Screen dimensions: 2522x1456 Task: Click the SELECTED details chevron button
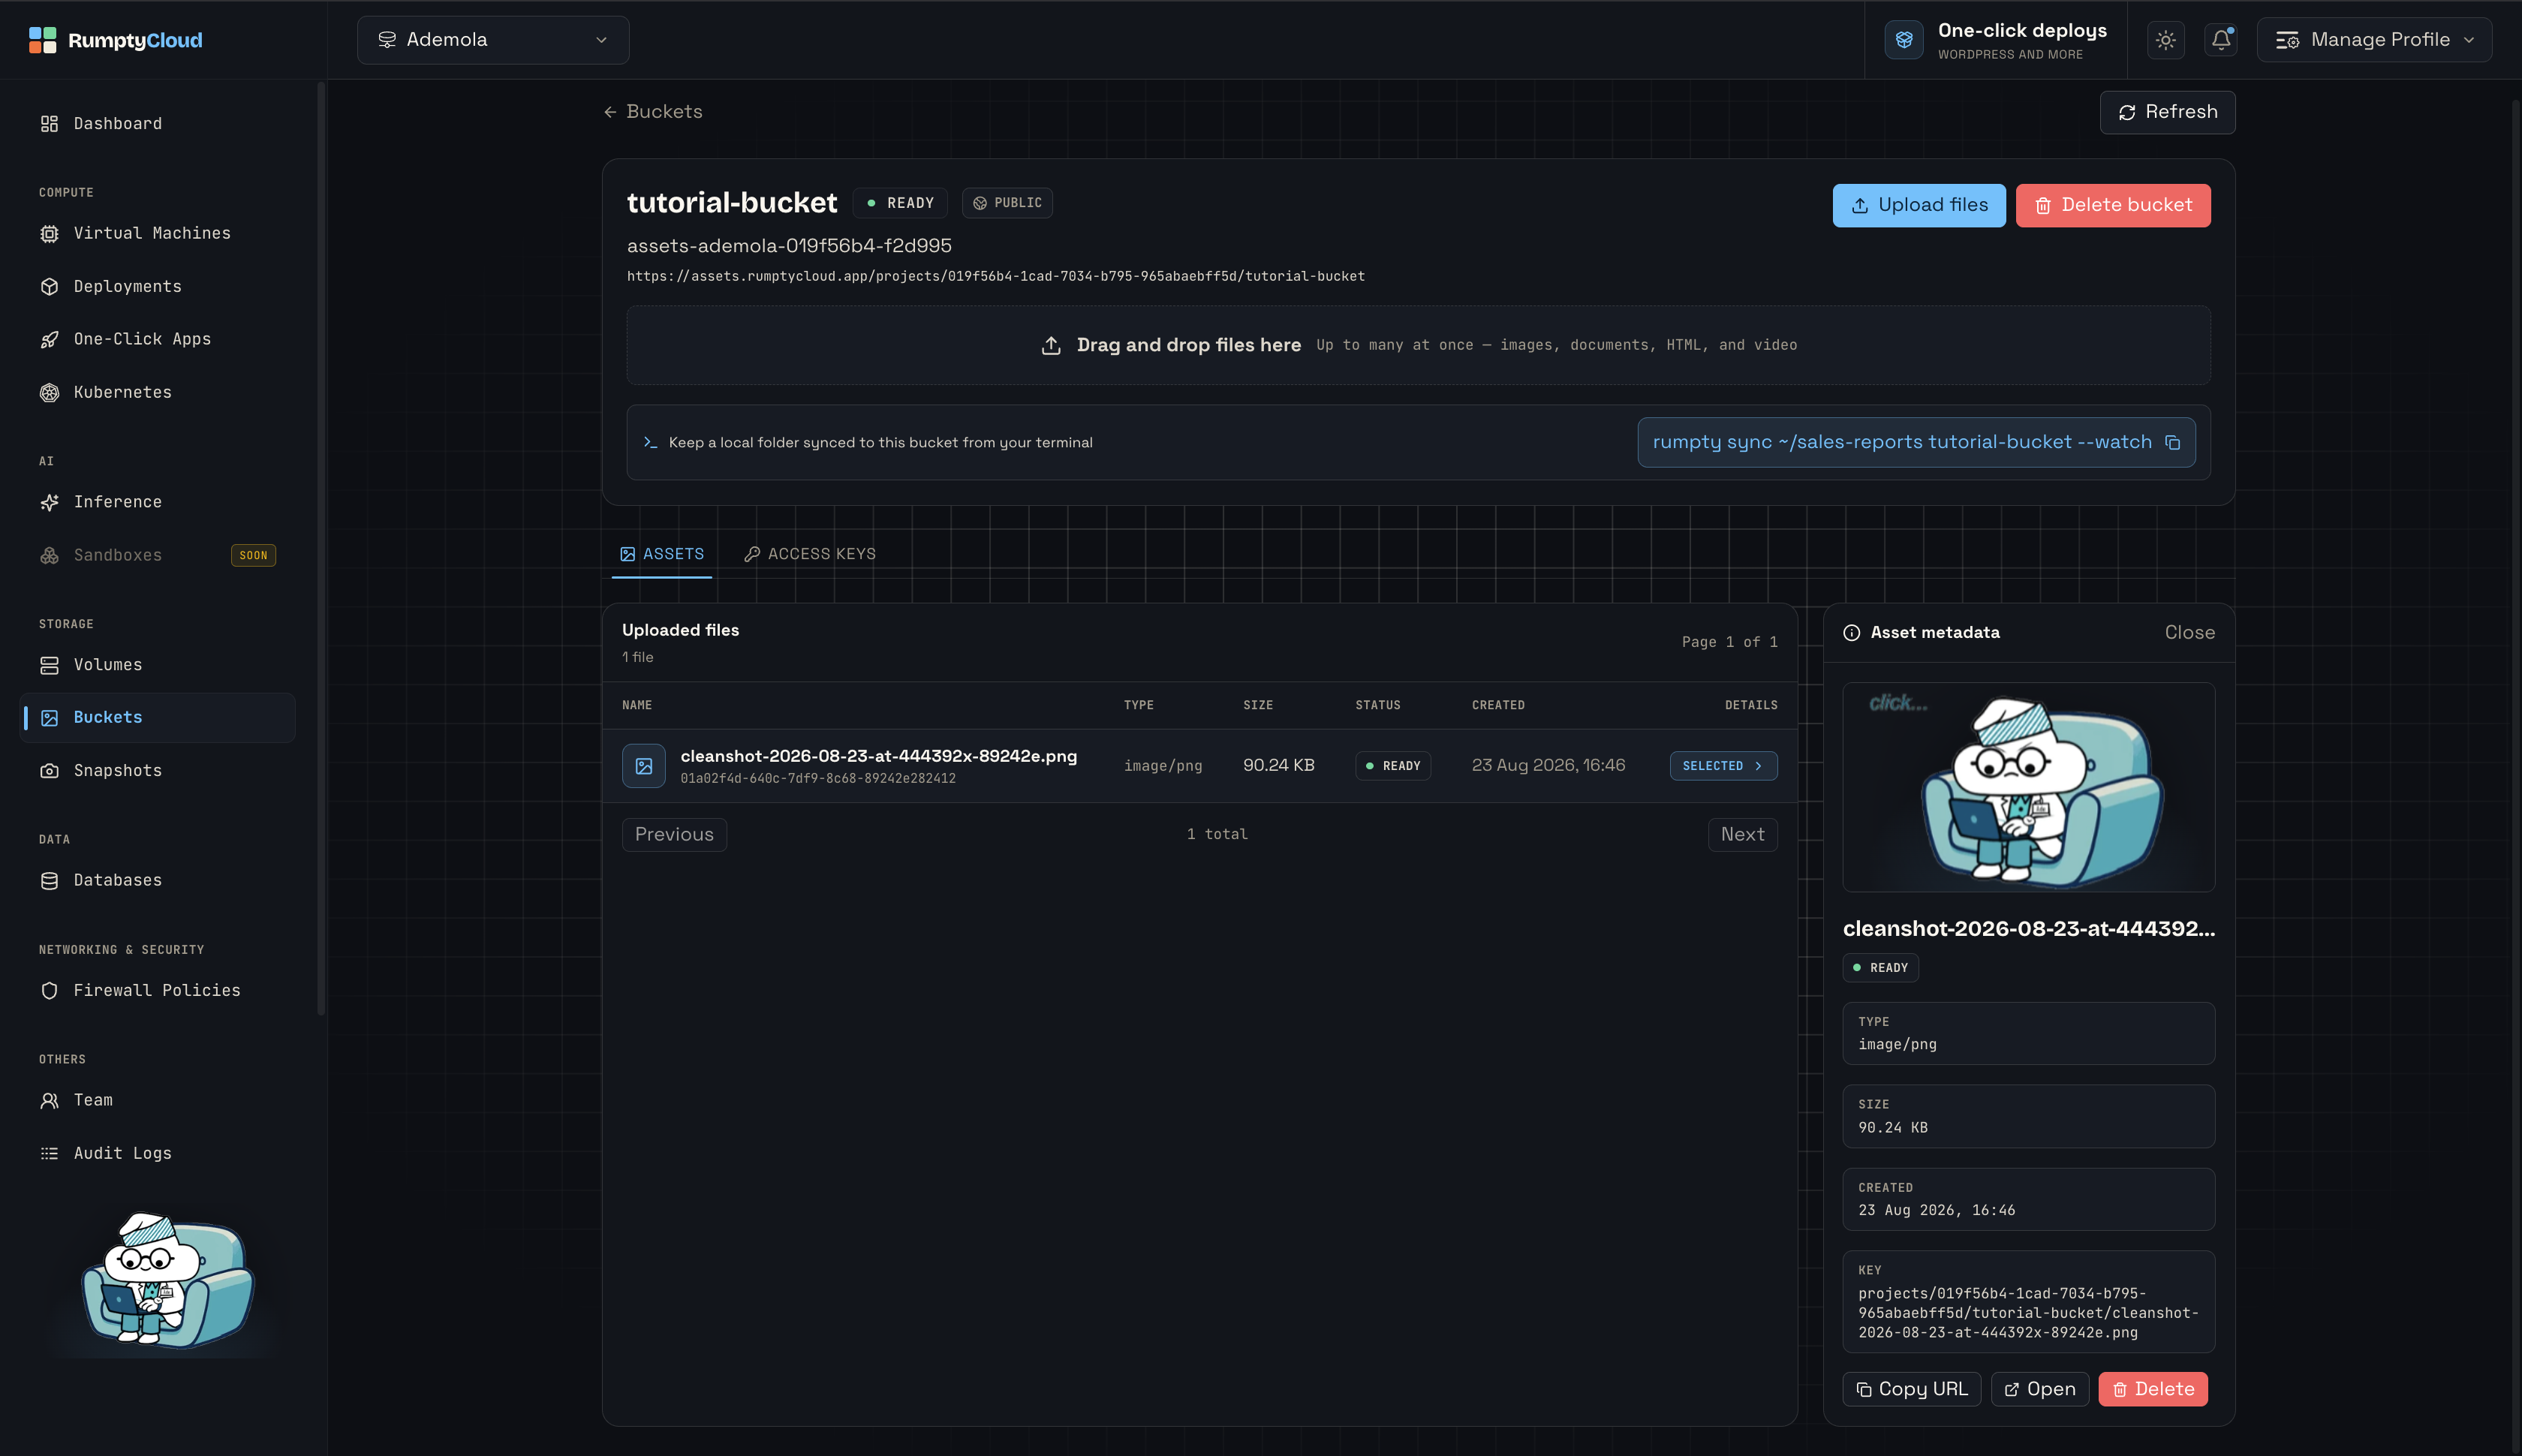[1723, 765]
